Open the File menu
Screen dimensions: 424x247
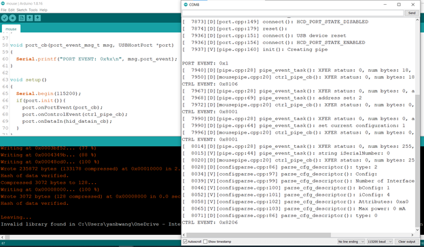click(x=3, y=10)
